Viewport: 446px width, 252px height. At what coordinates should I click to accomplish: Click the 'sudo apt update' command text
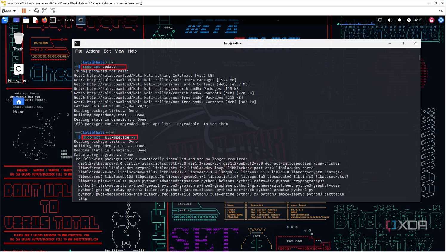pos(99,67)
